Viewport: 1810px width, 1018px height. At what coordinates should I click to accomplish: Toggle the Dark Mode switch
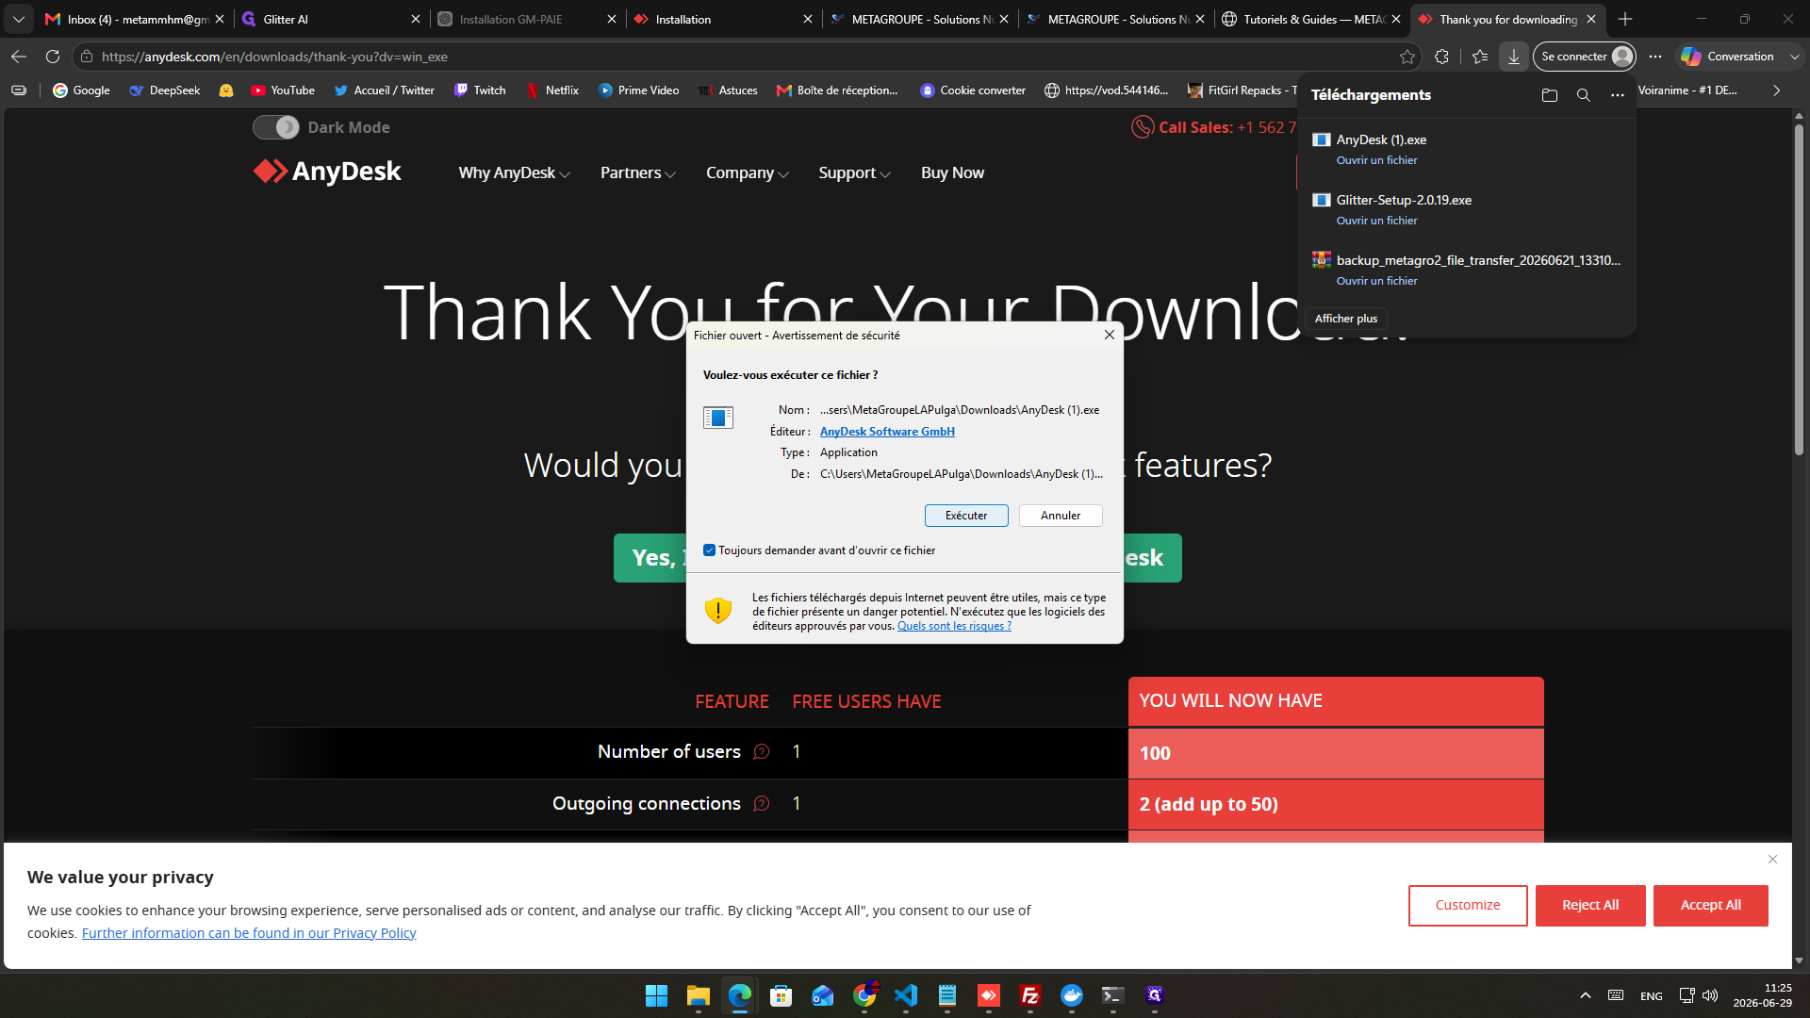point(275,127)
